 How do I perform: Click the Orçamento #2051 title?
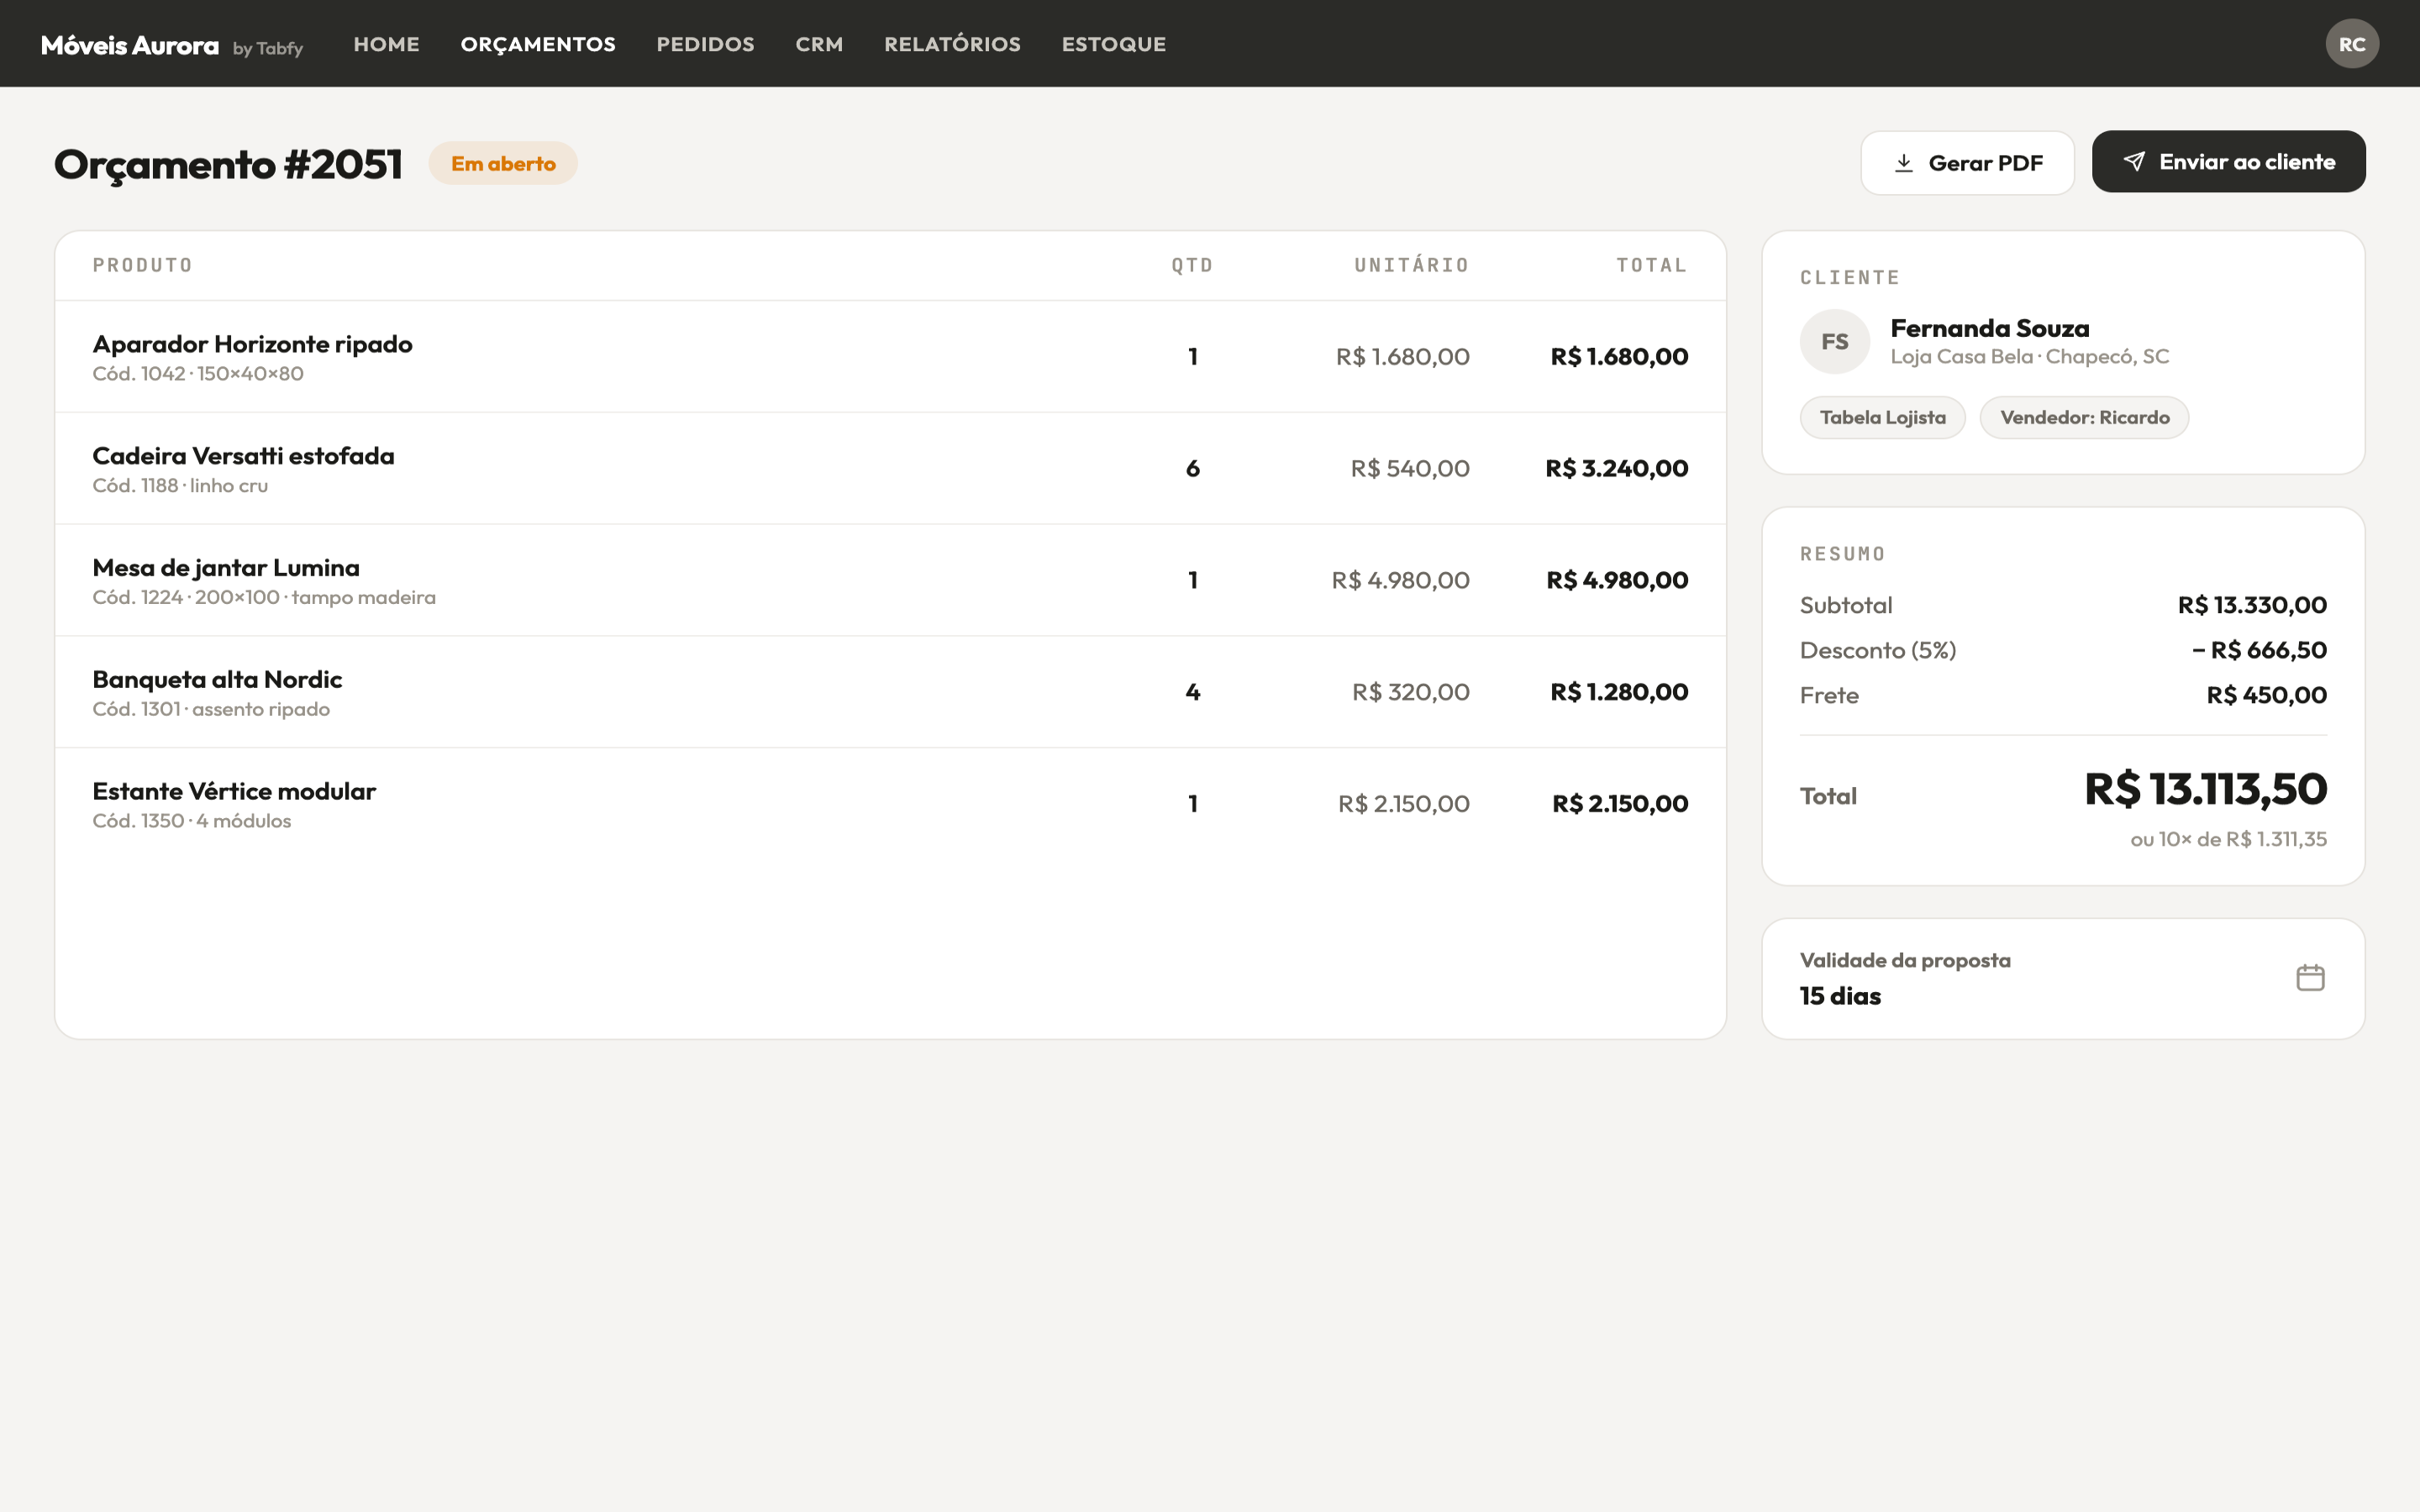(228, 164)
